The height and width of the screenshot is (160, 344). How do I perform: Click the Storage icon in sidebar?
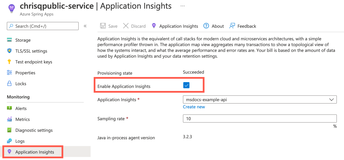pos(9,40)
